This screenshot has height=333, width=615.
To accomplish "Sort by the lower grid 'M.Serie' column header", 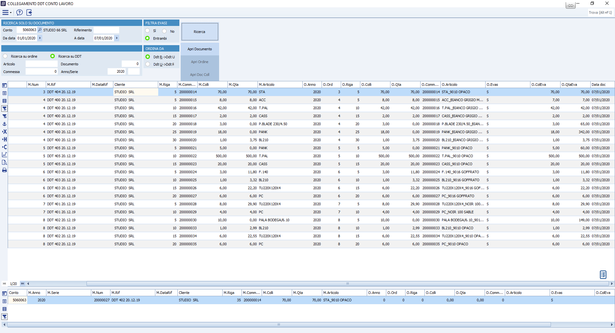I will [x=69, y=293].
